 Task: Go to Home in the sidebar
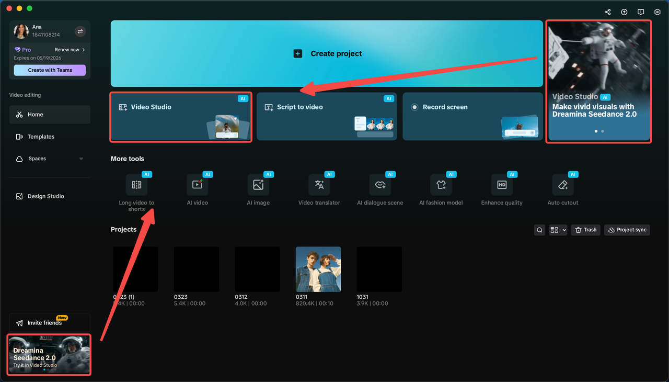(50, 115)
